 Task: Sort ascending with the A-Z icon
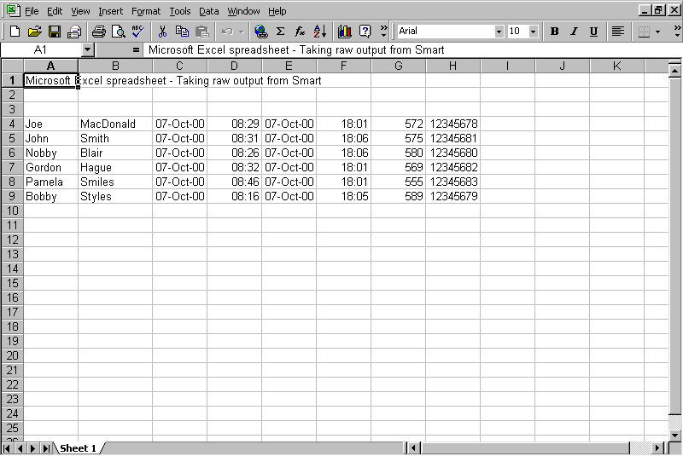[x=319, y=32]
